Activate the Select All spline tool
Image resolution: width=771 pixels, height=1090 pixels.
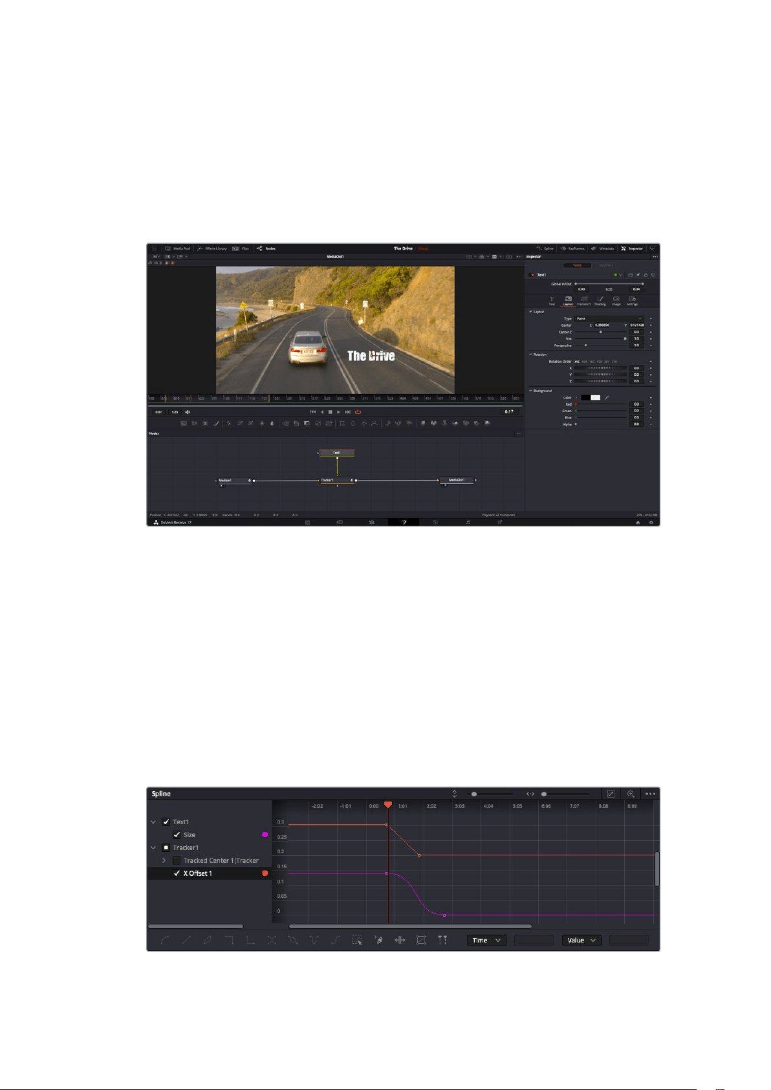click(x=357, y=941)
